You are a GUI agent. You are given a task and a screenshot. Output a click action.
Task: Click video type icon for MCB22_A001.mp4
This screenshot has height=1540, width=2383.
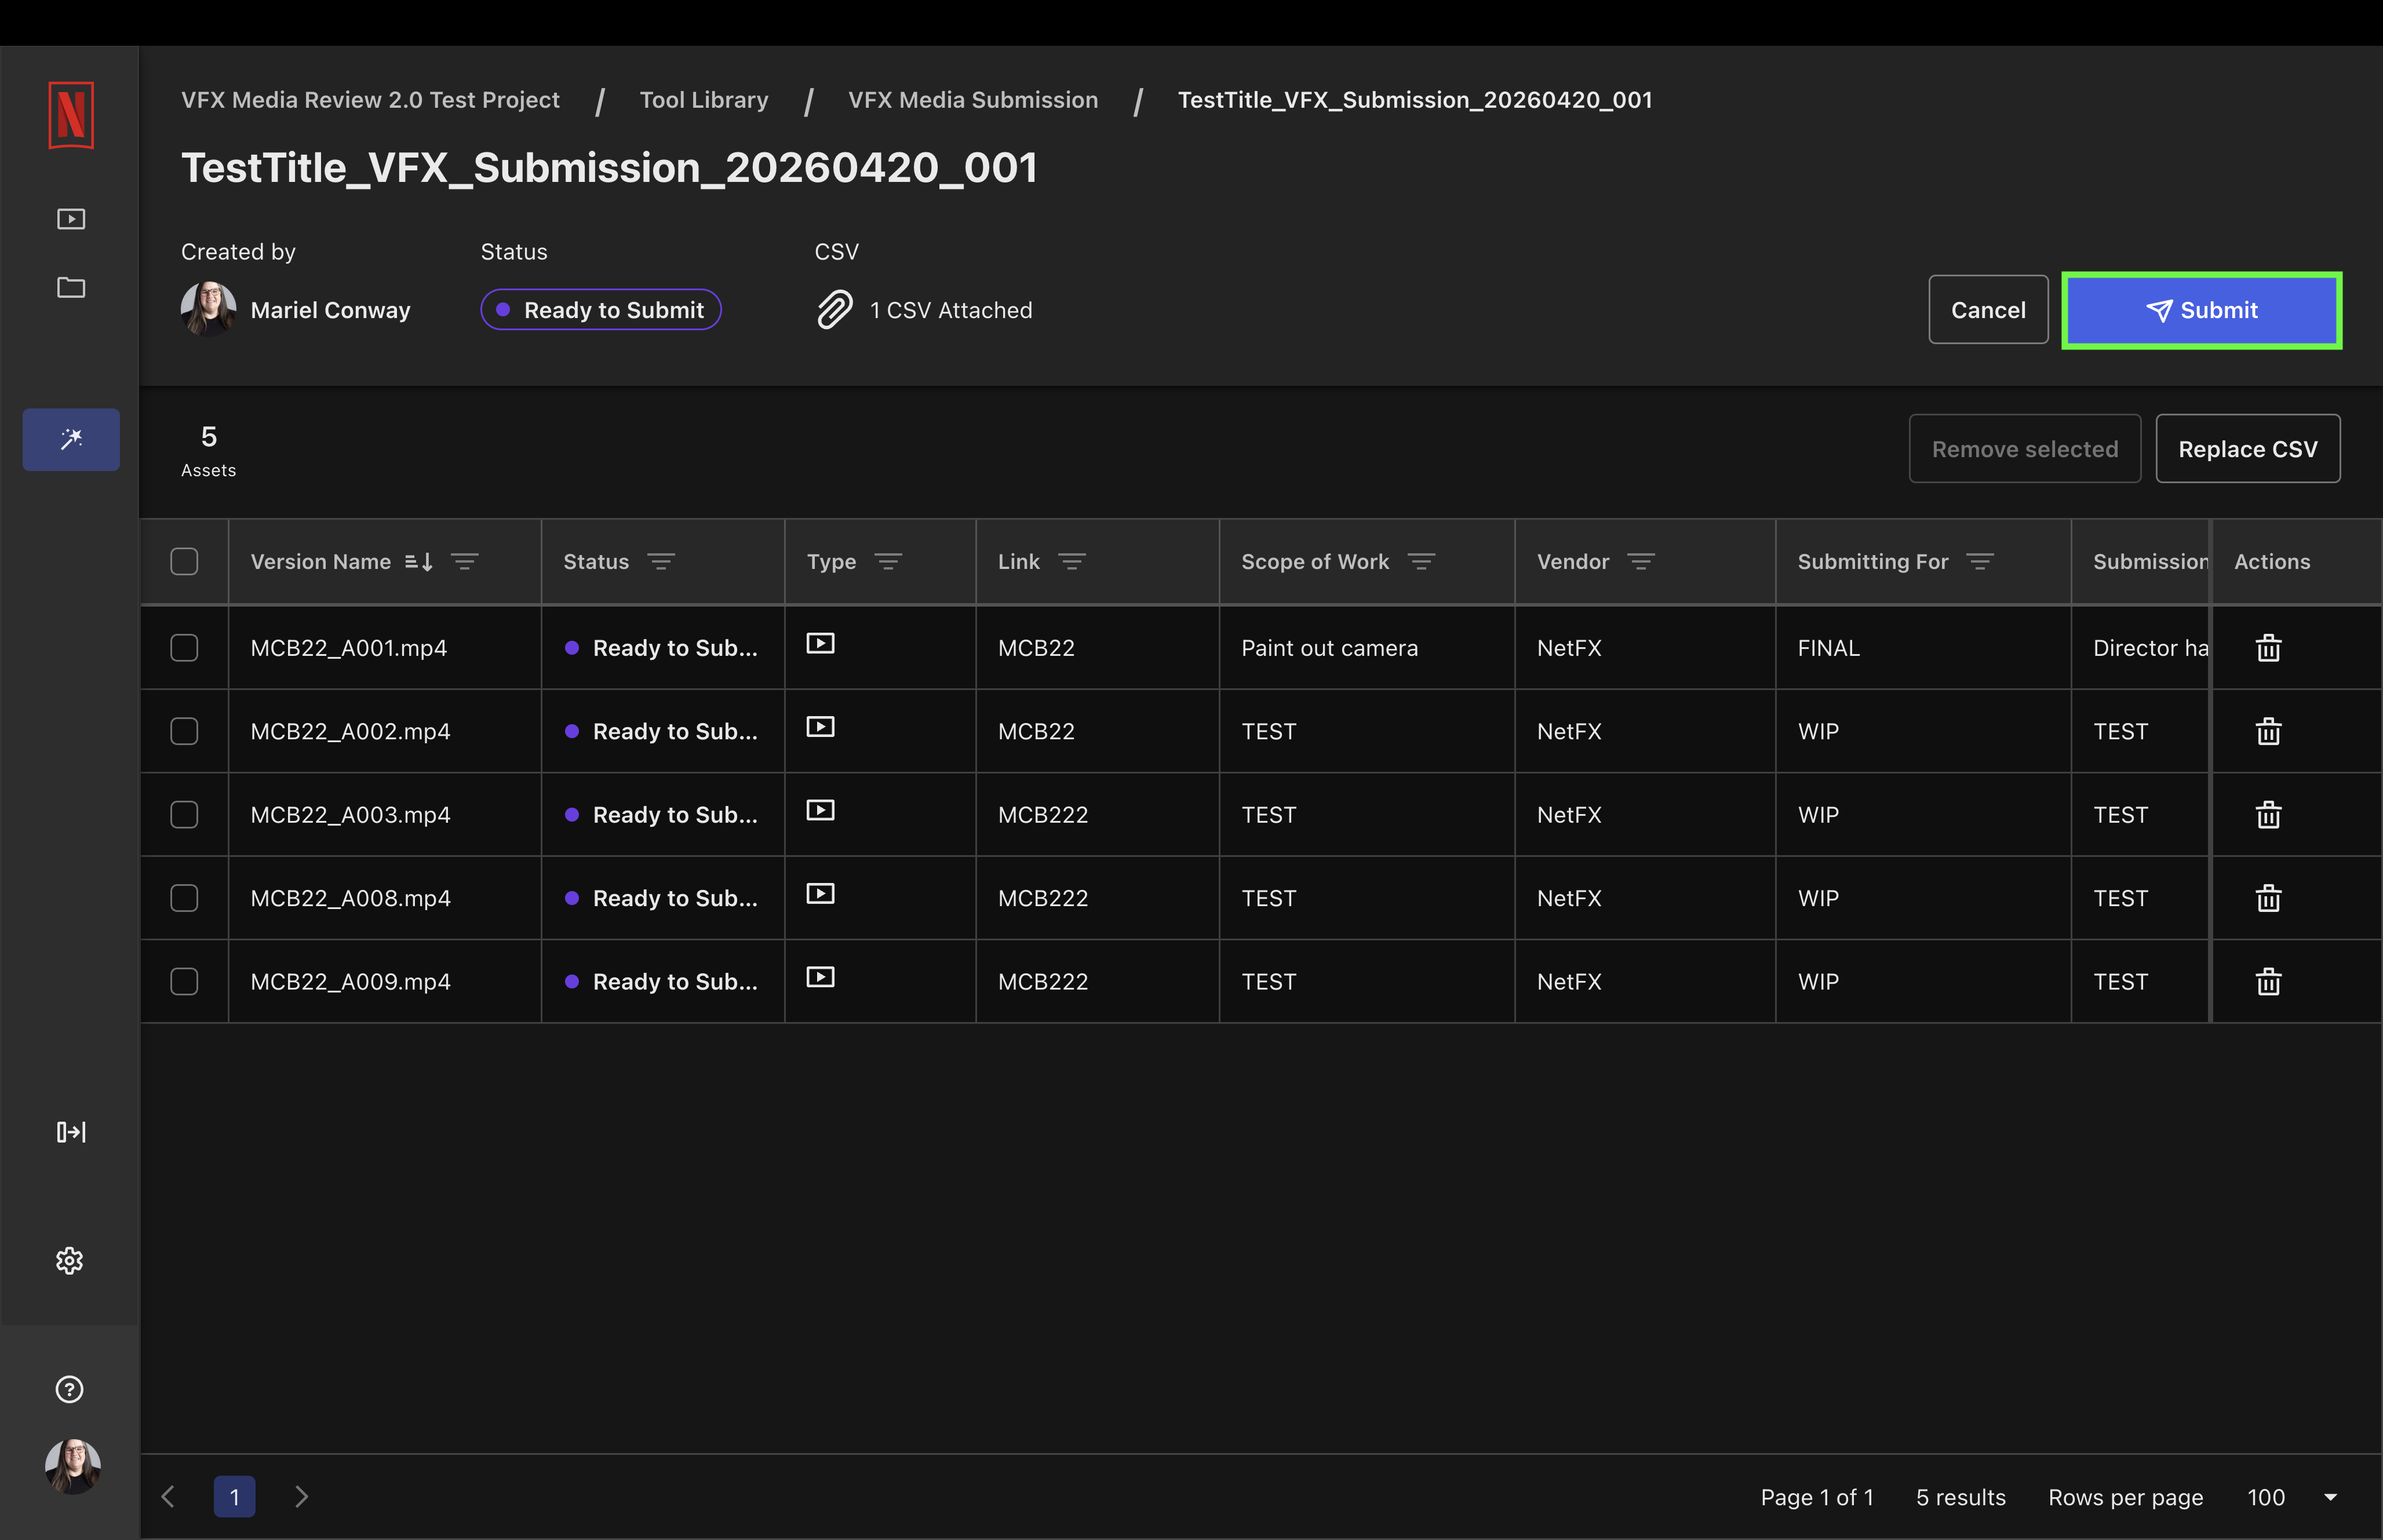coord(821,644)
